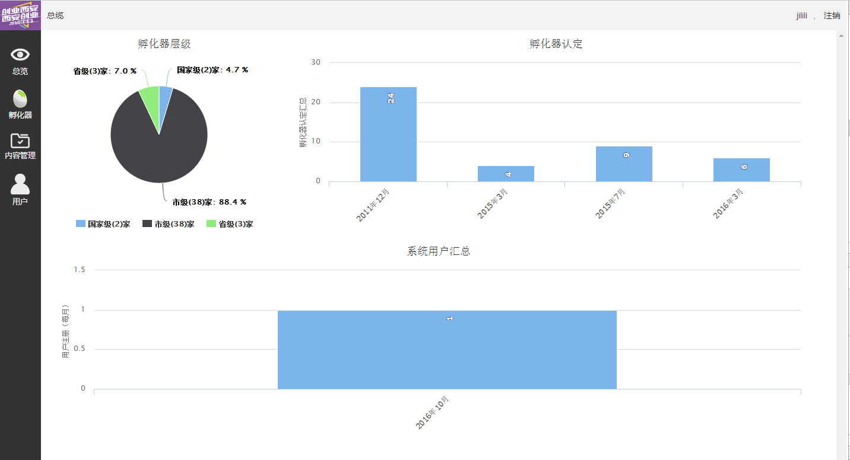Image resolution: width=850 pixels, height=460 pixels.
Task: Toggle 市级(38)家 legend item
Action: tap(169, 224)
